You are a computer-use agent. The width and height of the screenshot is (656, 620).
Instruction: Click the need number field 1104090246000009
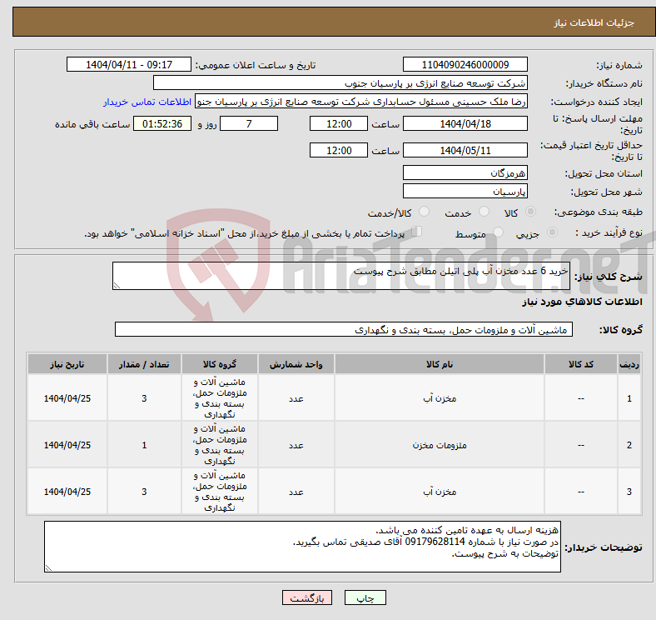tap(465, 64)
